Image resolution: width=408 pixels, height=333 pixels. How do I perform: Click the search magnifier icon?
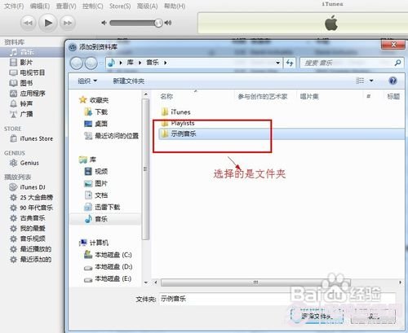(397, 63)
